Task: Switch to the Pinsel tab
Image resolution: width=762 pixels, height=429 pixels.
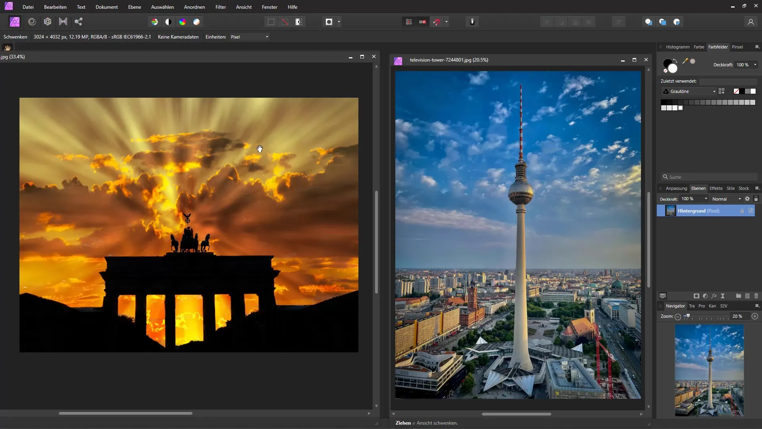Action: click(x=737, y=47)
